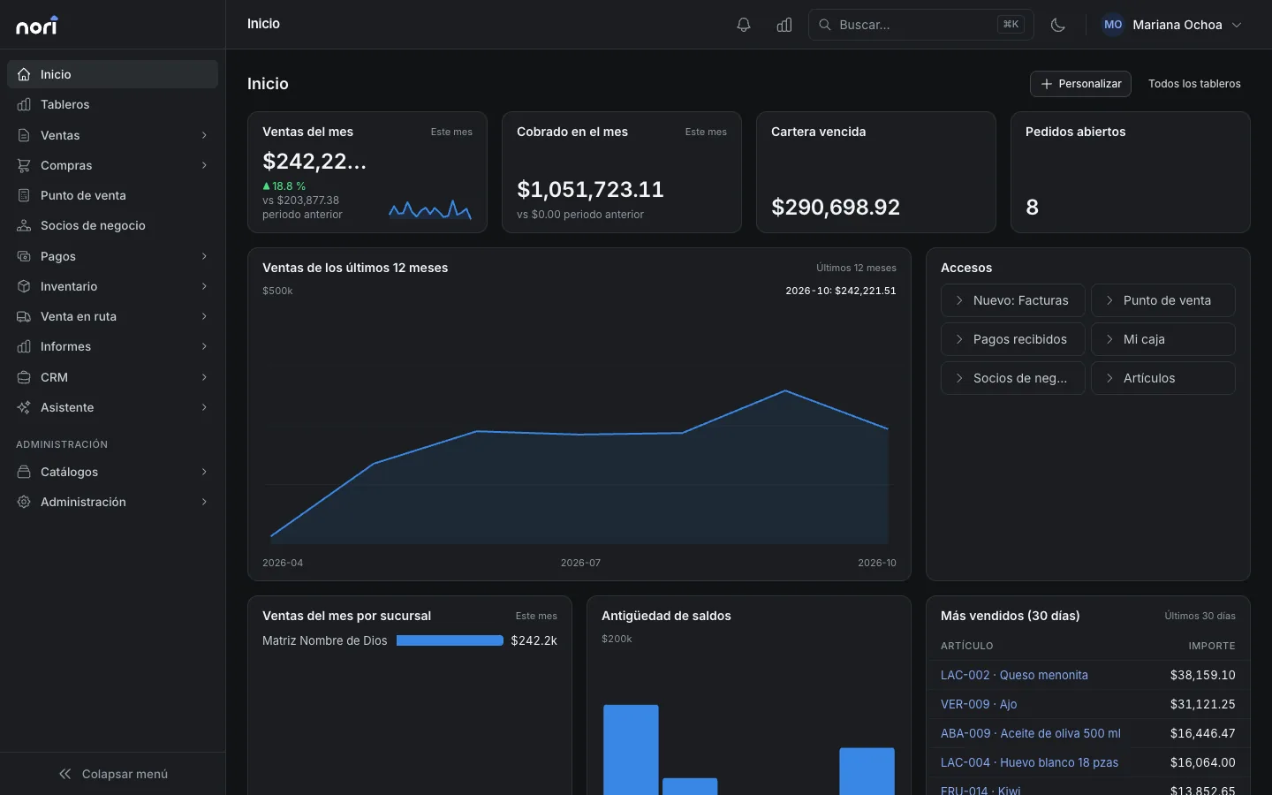
Task: Open the Artículos shortcut
Action: (x=1163, y=378)
